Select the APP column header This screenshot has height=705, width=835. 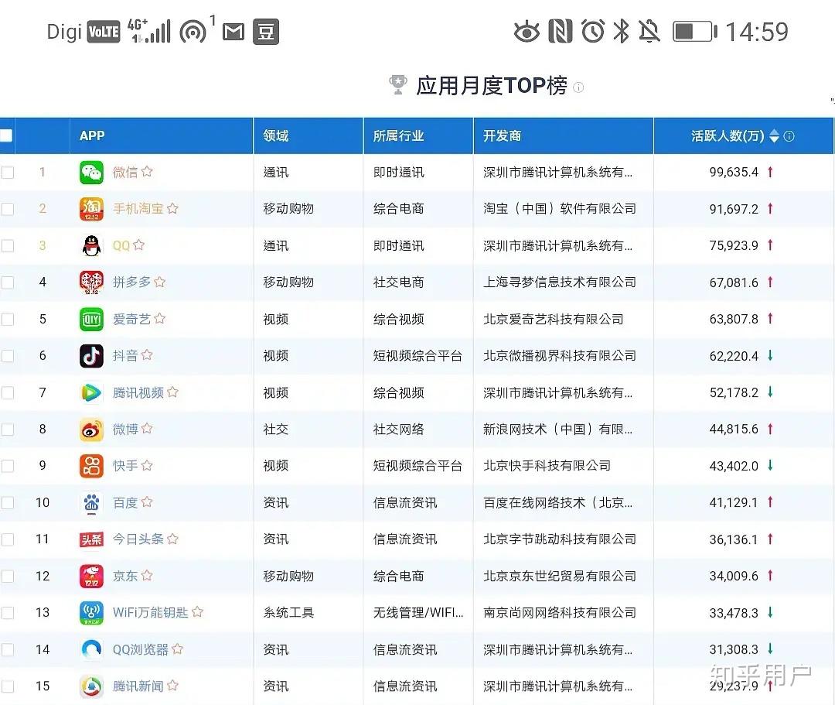pos(162,136)
